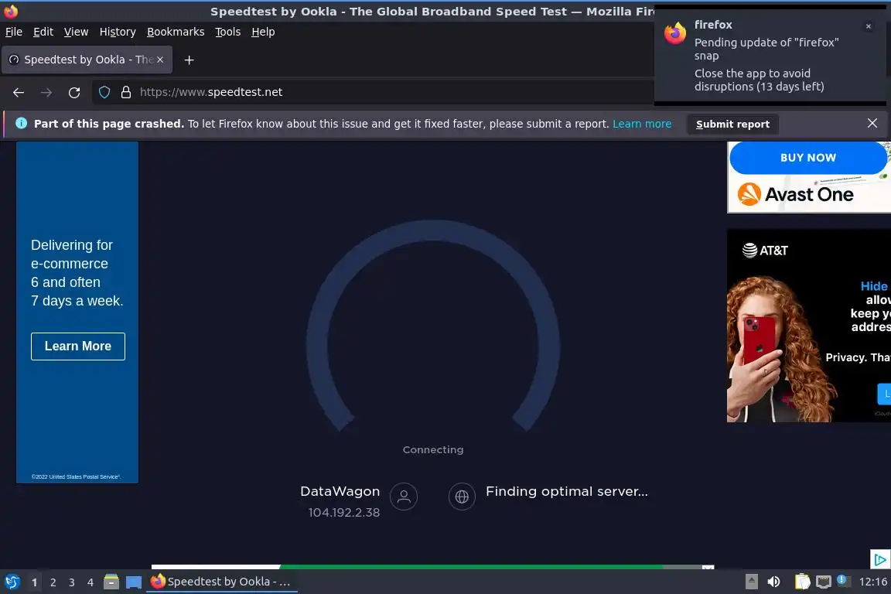The height and width of the screenshot is (594, 891).
Task: Click the AdChoices triangle icon
Action: [880, 559]
